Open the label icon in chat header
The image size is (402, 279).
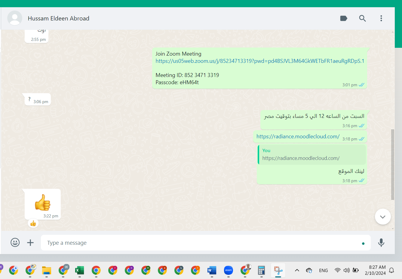344,18
